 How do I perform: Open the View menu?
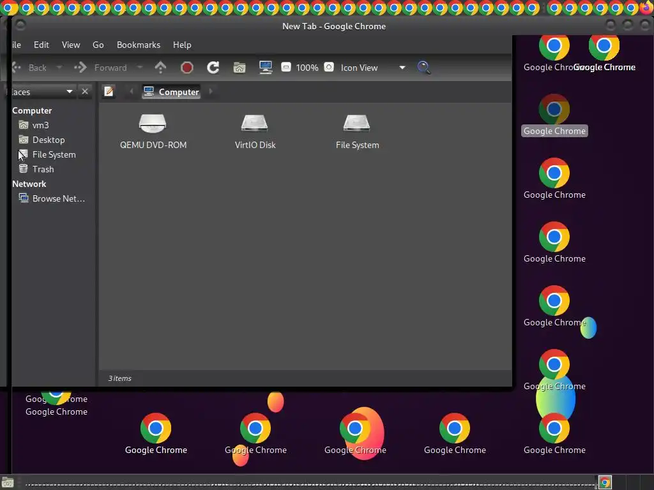[x=71, y=45]
